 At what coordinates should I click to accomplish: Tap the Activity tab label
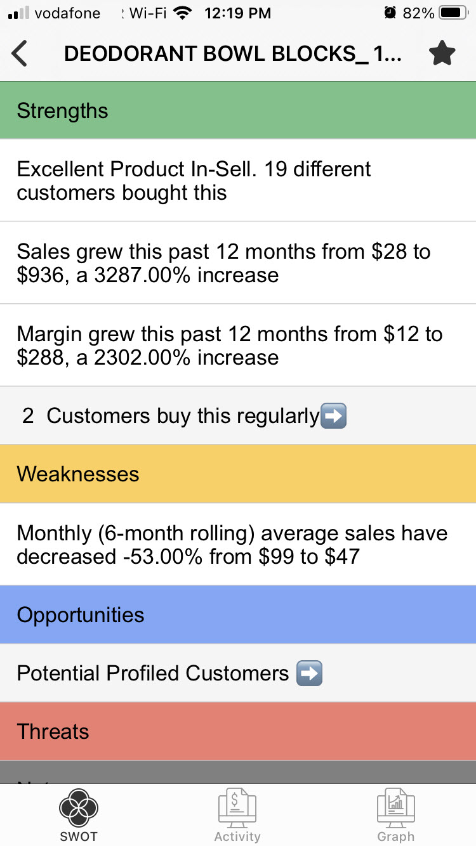point(237,836)
